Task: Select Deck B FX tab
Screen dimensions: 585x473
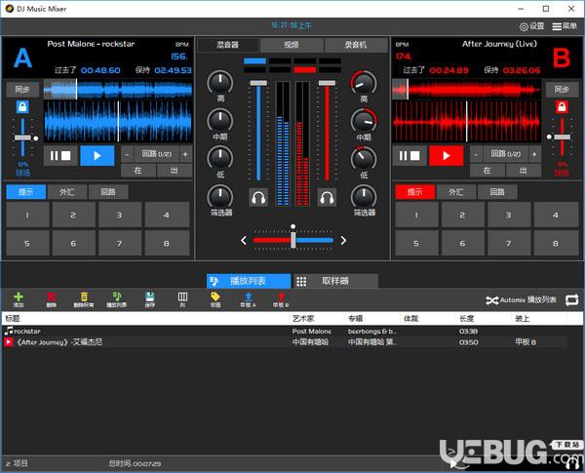Action: click(x=456, y=192)
